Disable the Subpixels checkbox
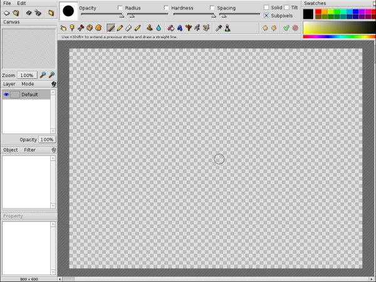This screenshot has height=282, width=376. 266,15
